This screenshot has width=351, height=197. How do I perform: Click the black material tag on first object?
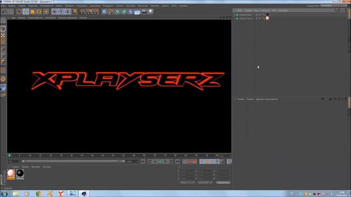(x=267, y=15)
